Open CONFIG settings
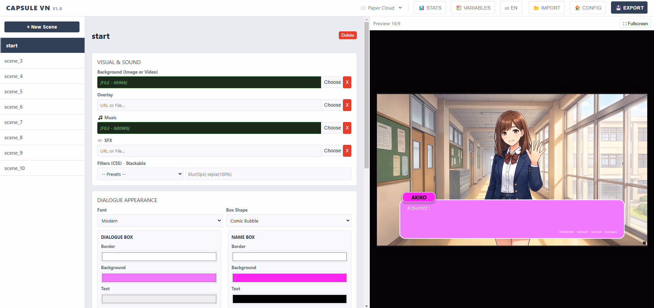This screenshot has height=308, width=654. pos(587,8)
